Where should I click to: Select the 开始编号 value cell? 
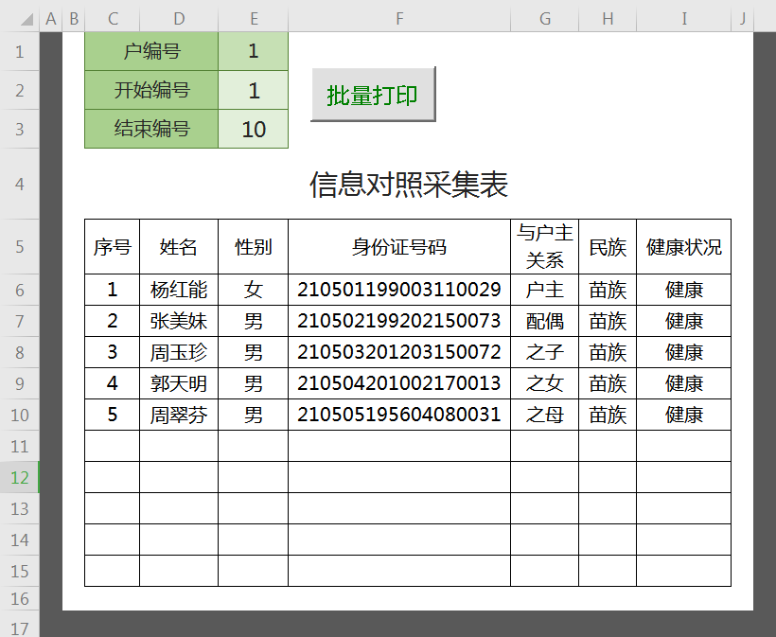pyautogui.click(x=254, y=90)
